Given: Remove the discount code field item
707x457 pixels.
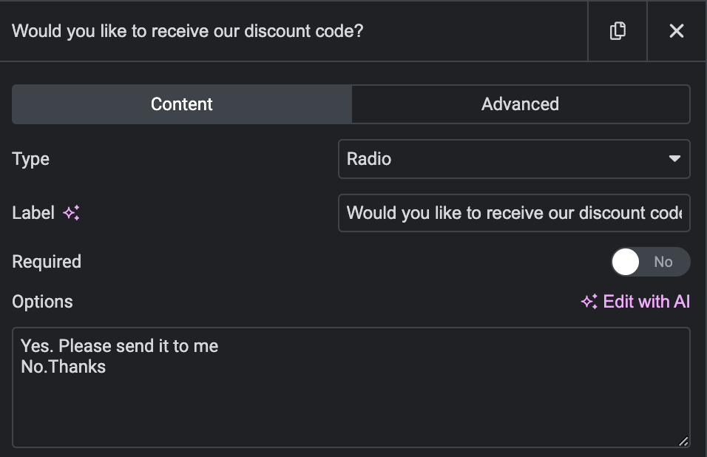Looking at the screenshot, I should (x=677, y=31).
